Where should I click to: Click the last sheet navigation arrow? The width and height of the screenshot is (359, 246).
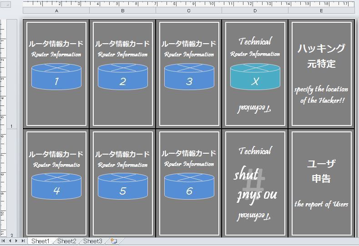23,241
